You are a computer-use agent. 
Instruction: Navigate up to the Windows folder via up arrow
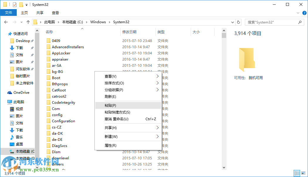(28, 22)
